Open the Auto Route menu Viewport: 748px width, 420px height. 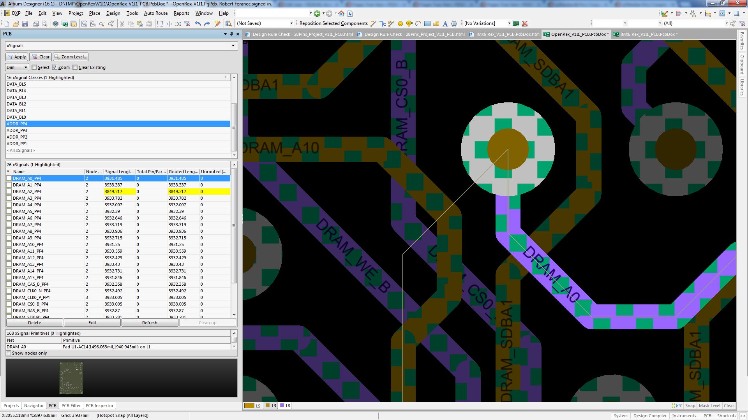[155, 13]
